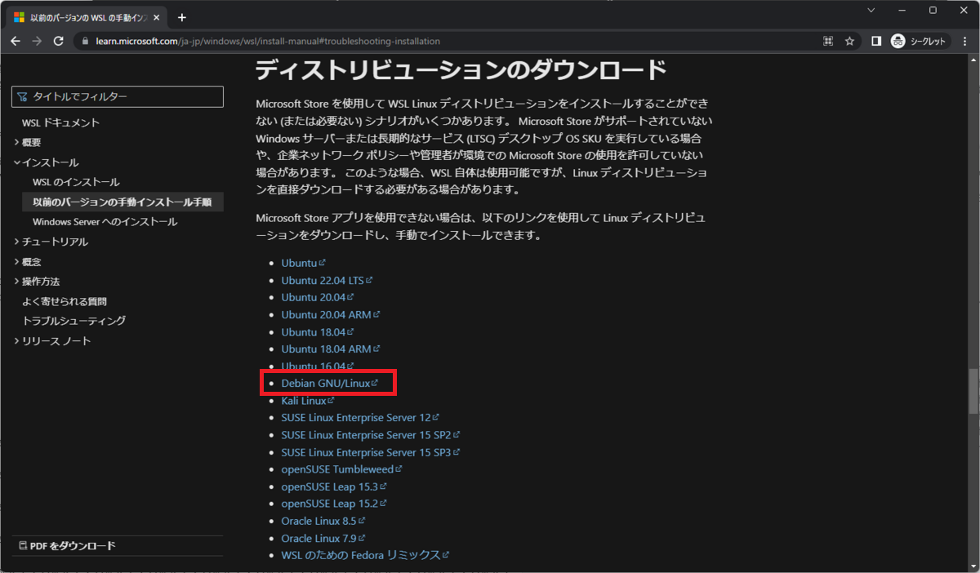The image size is (980, 573).
Task: Expand the リリース ノート sidebar section
Action: click(x=52, y=341)
